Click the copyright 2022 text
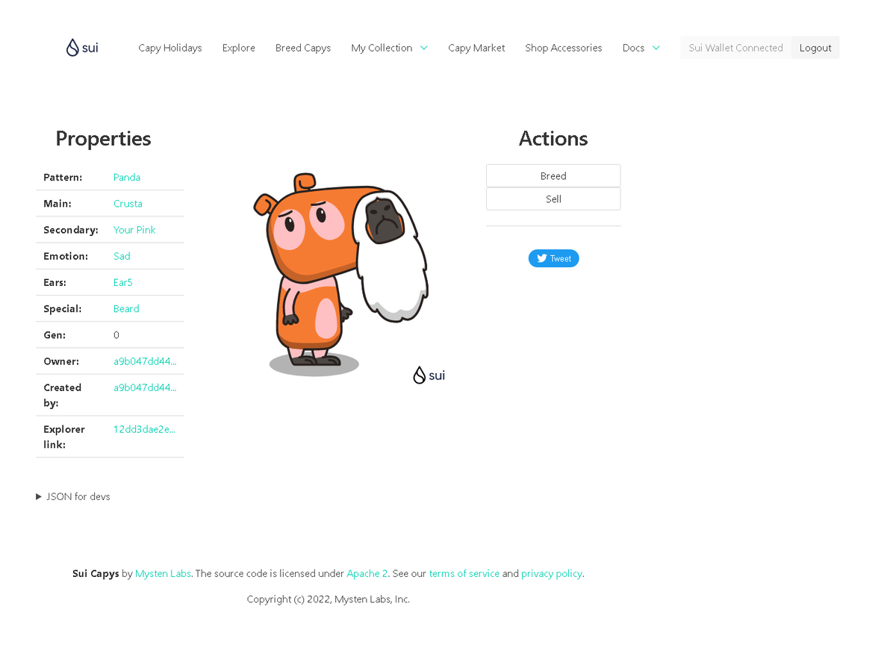This screenshot has height=668, width=896. [x=329, y=599]
